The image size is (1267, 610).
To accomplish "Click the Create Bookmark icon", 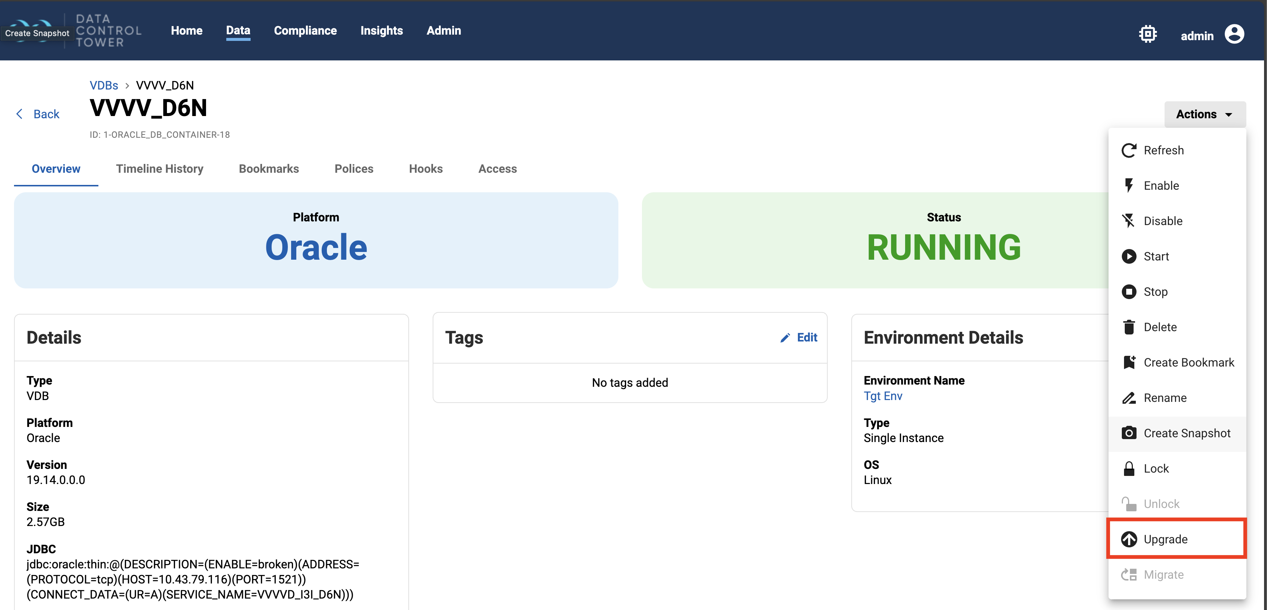I will (1128, 362).
